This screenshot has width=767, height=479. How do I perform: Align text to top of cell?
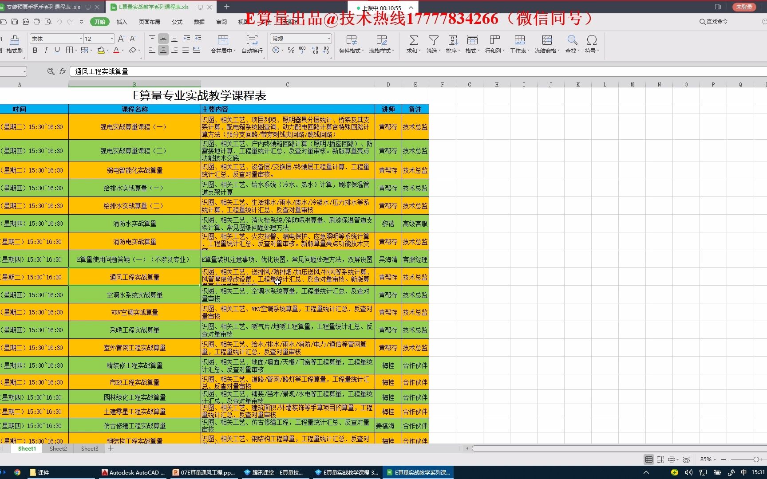[x=152, y=39]
